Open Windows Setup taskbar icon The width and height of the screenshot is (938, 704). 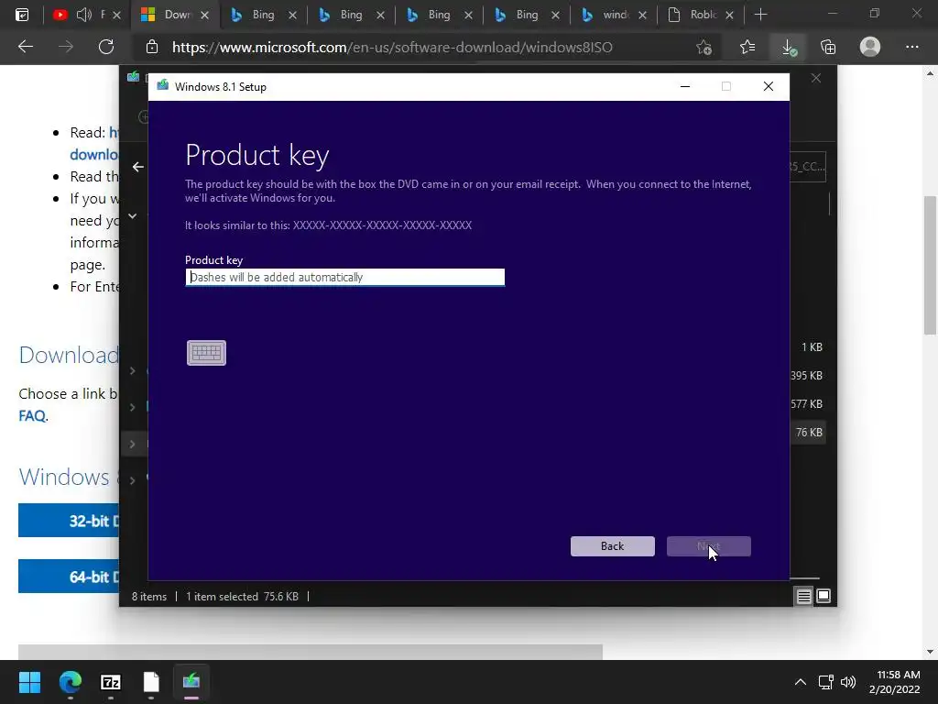[x=191, y=682]
